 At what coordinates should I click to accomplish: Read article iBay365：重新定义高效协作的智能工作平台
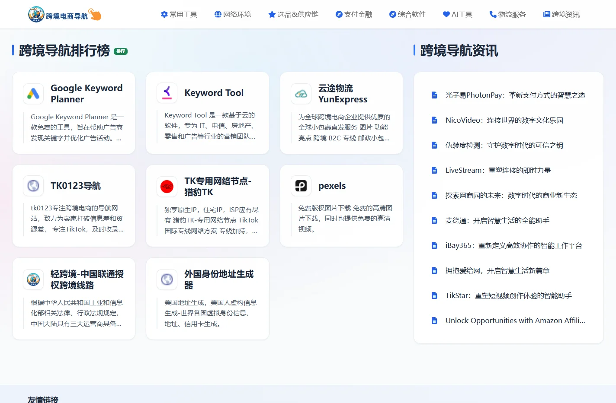click(514, 245)
